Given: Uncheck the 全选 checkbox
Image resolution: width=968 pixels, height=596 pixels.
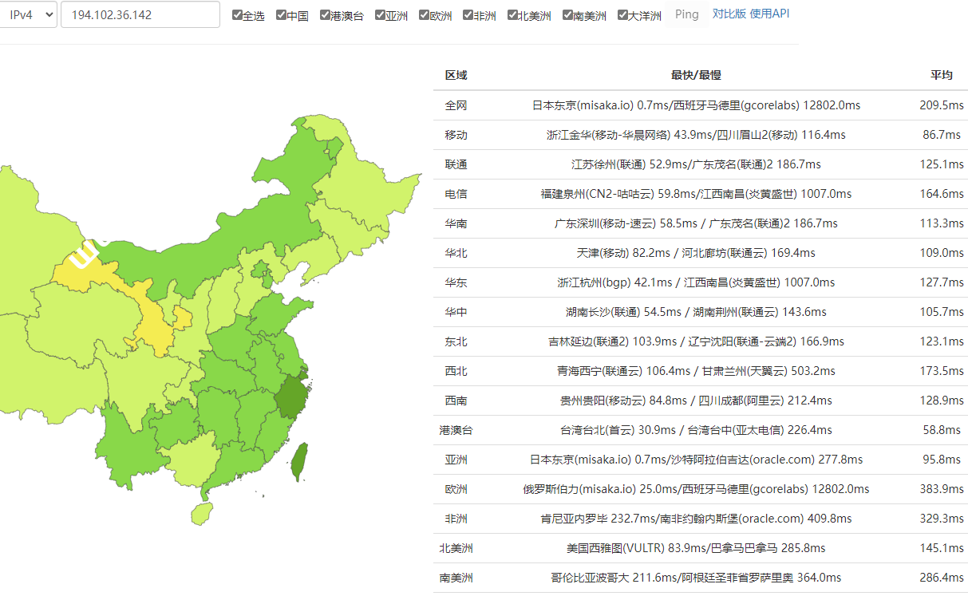Looking at the screenshot, I should (237, 14).
